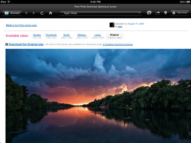The height and width of the screenshot is (143, 191).
Task: Open the info icon in toolbar
Action: click(x=149, y=13)
